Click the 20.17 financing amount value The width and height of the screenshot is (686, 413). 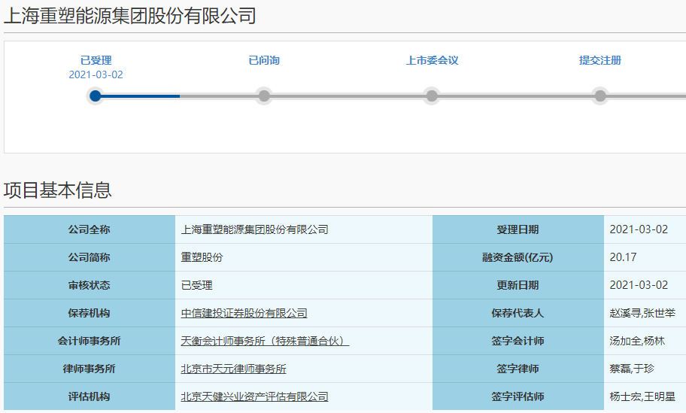tap(623, 257)
